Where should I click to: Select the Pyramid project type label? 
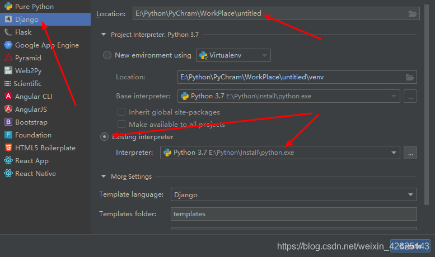[x=28, y=58]
